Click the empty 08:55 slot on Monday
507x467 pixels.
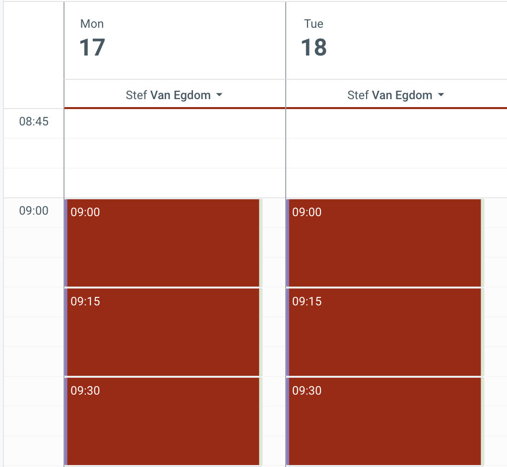(175, 183)
